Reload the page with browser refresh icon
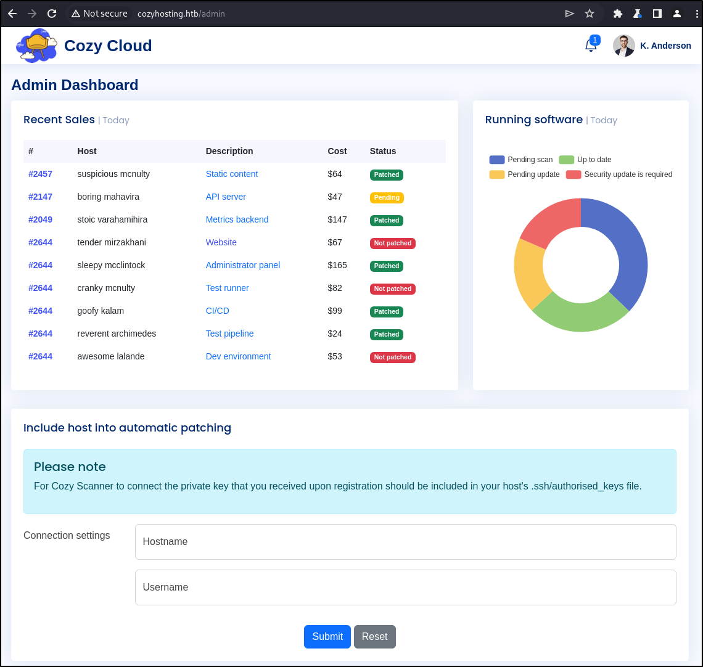The image size is (703, 667). tap(52, 14)
